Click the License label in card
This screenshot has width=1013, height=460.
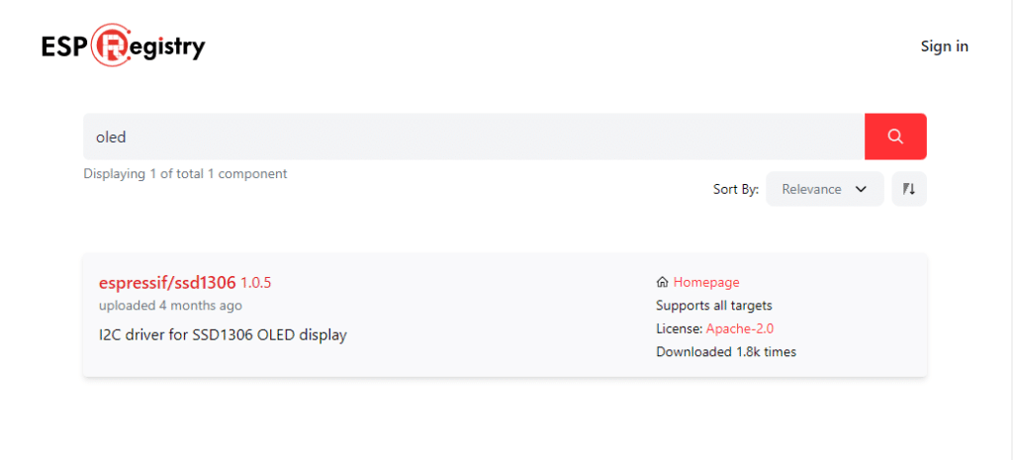[x=680, y=328]
